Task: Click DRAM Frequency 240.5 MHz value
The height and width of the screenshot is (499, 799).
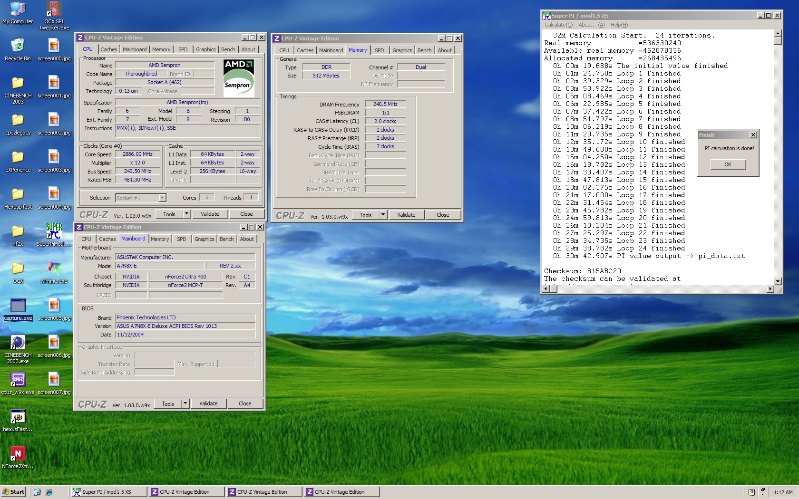Action: 385,104
